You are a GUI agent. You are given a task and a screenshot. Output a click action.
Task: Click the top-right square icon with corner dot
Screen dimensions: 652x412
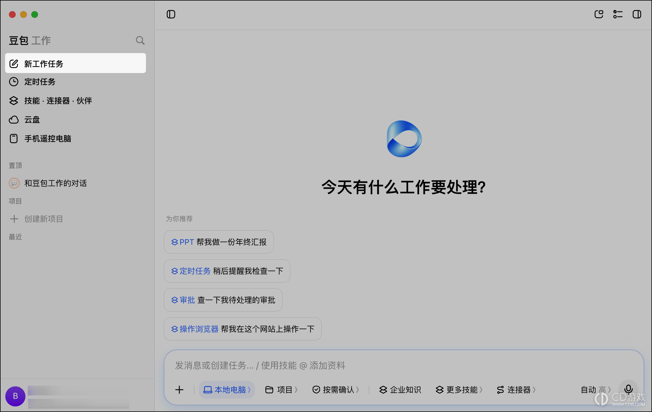[599, 14]
